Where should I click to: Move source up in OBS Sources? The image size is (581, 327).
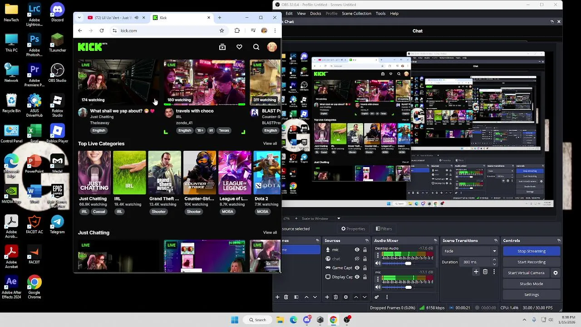click(x=356, y=297)
